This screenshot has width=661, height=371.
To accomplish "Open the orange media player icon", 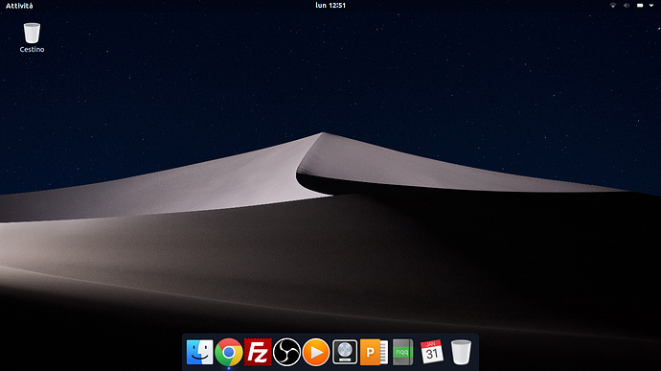I will click(316, 352).
